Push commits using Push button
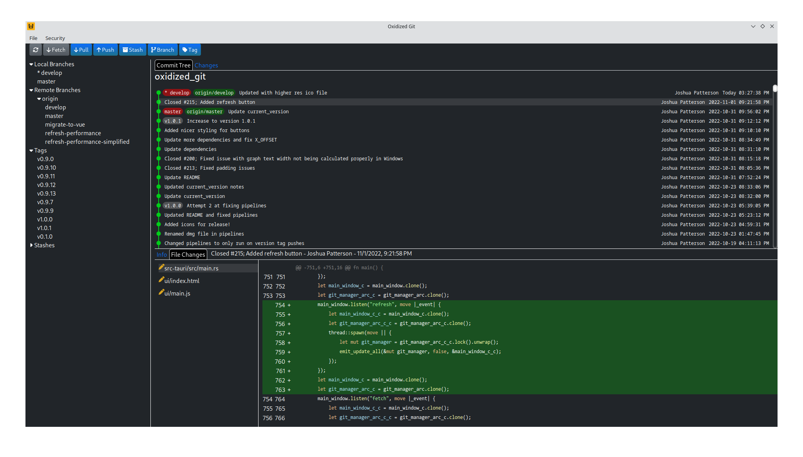Viewport: 803px width, 457px height. coord(105,50)
